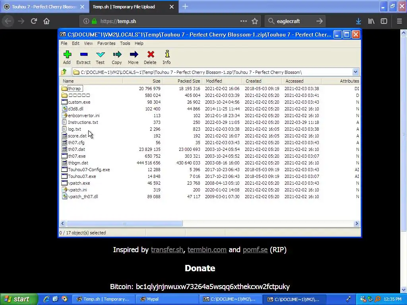Launch Internet Explorer from quick launch
407x305 pixels.
[47, 299]
